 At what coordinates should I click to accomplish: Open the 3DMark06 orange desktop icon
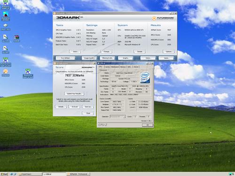coord(6,73)
